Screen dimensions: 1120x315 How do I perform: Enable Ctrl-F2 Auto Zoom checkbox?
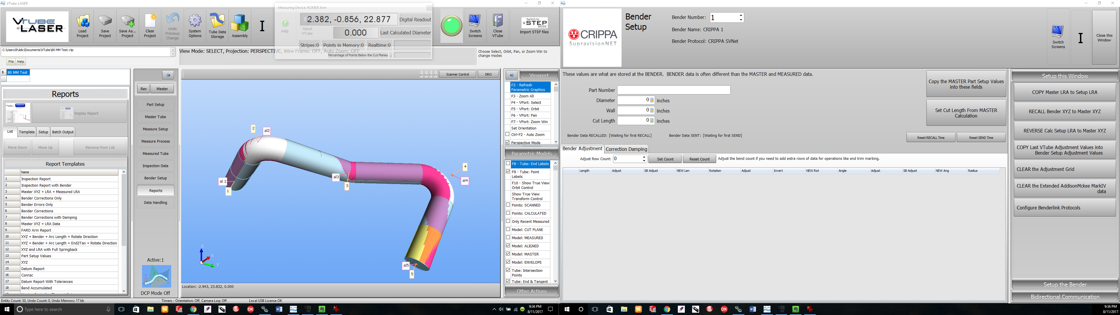pos(508,134)
